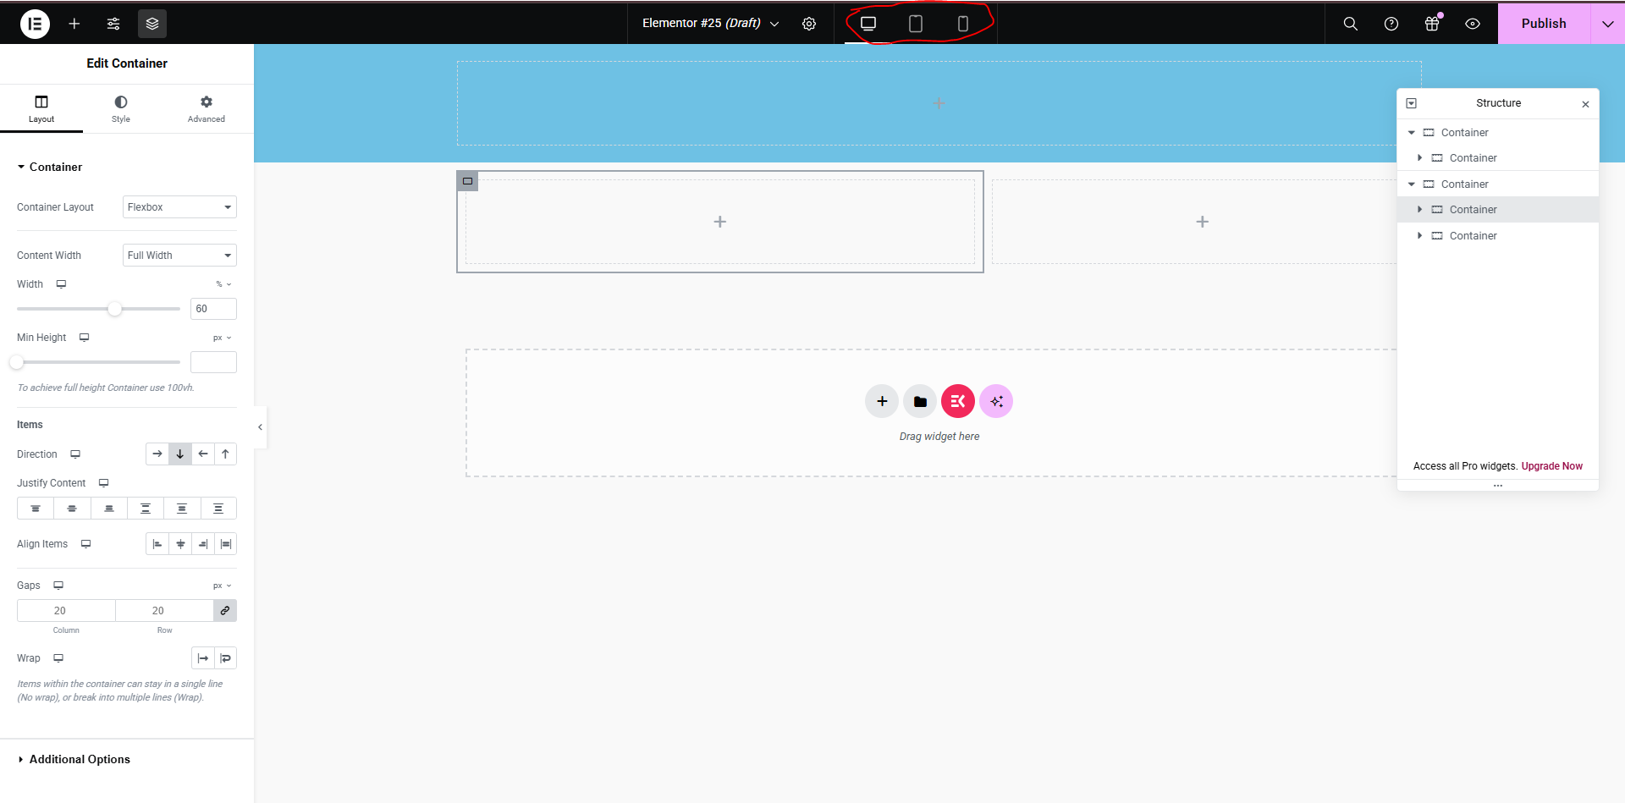Close the Structure panel
1625x803 pixels.
click(1585, 104)
